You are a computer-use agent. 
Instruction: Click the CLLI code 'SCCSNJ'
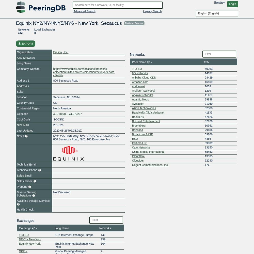59,120
